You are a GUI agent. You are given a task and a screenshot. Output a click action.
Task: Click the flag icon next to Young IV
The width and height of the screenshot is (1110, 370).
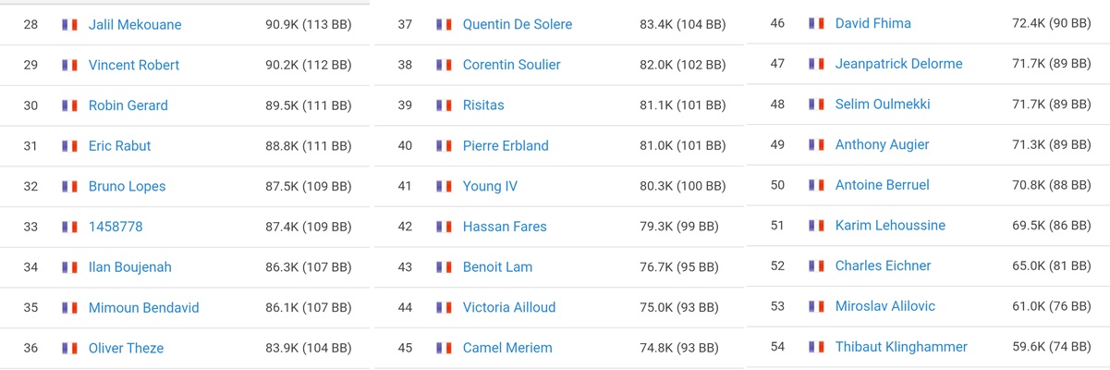(x=444, y=186)
